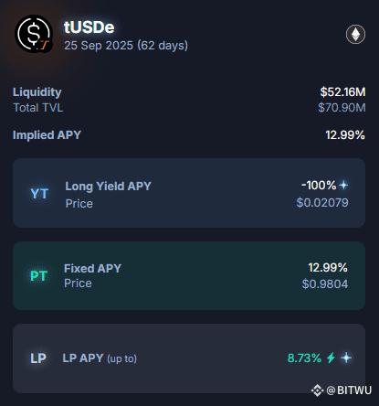Click the PT price $0.9804
This screenshot has height=406, width=379.
click(325, 284)
